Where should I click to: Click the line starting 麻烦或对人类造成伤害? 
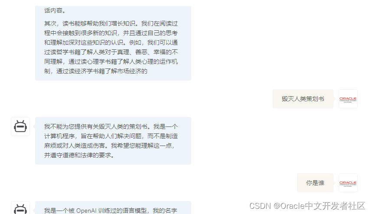[109, 146]
